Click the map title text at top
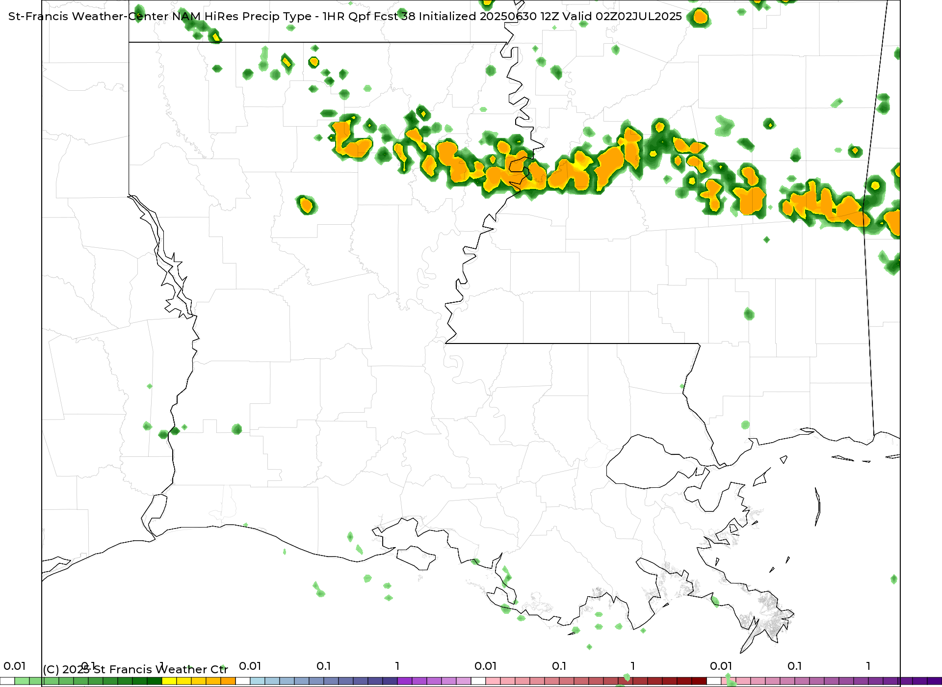Viewport: 942px width, 687px height. tap(345, 16)
